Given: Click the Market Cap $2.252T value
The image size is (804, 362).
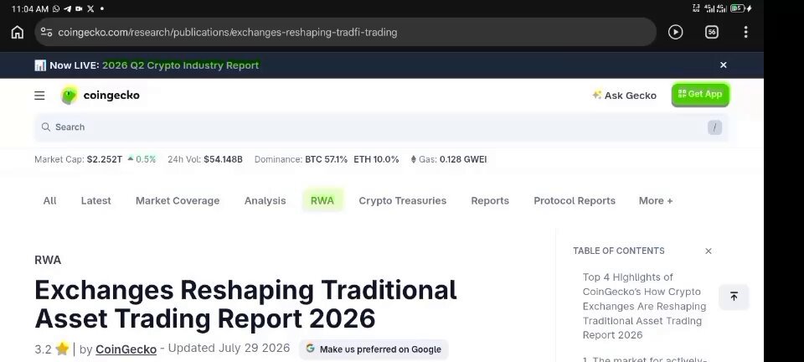Looking at the screenshot, I should tap(105, 159).
